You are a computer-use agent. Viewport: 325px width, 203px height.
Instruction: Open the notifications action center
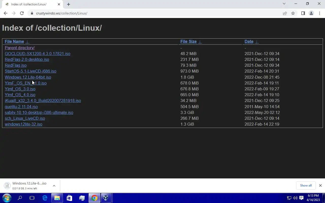(x=301, y=198)
